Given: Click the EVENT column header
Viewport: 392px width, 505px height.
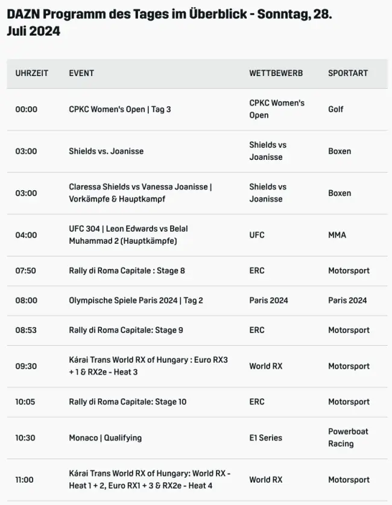Looking at the screenshot, I should tap(81, 73).
